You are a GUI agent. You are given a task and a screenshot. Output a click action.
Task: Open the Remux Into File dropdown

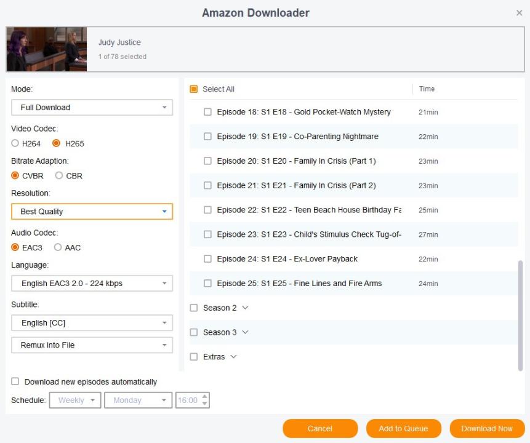coord(92,345)
